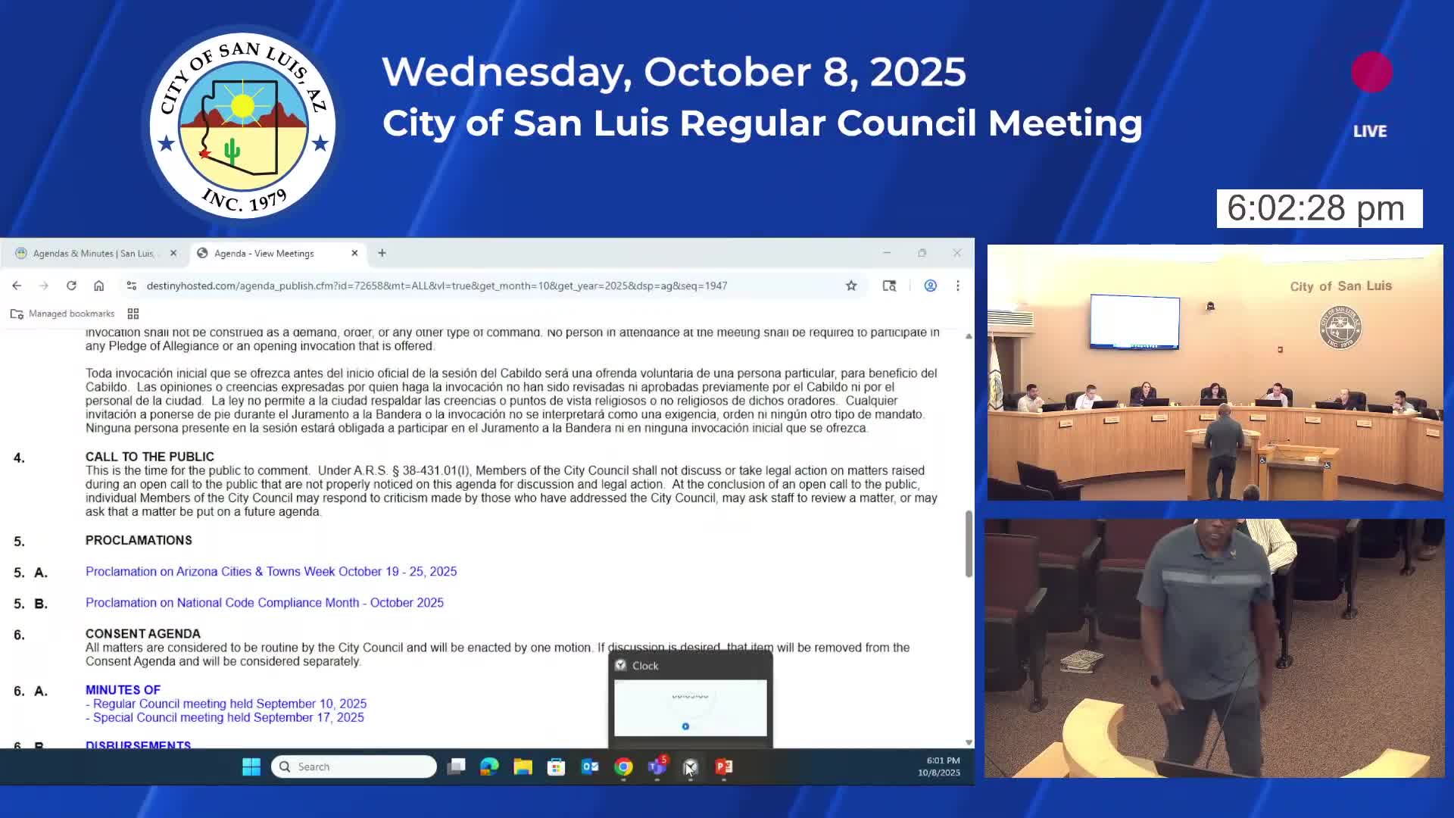Show the Clock popup window
This screenshot has height=818, width=1454.
[690, 767]
